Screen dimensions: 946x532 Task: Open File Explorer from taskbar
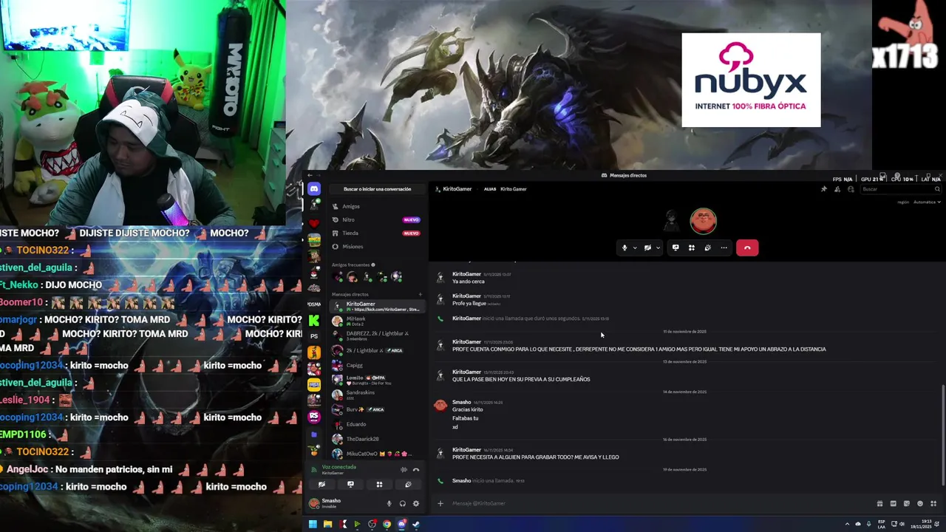327,525
